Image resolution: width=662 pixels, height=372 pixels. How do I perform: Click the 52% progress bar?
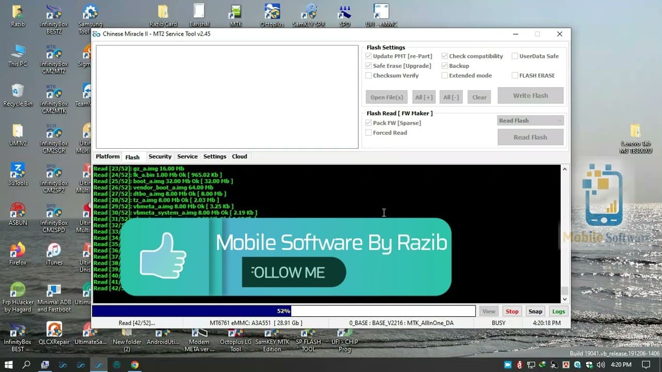(283, 311)
